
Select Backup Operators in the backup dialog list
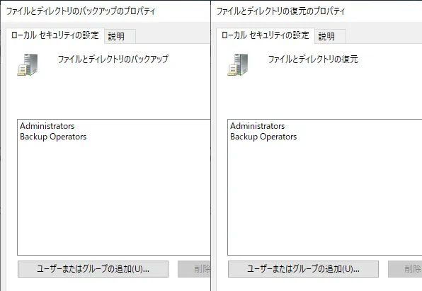click(53, 137)
